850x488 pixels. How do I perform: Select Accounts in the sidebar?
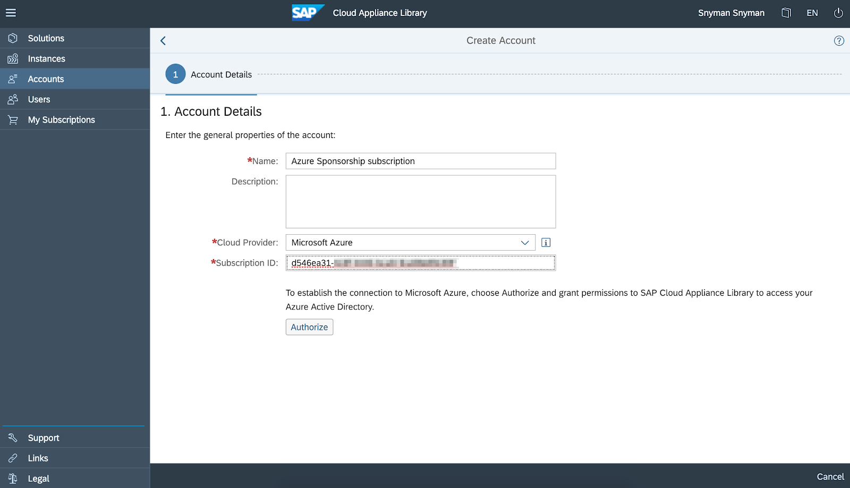click(75, 79)
